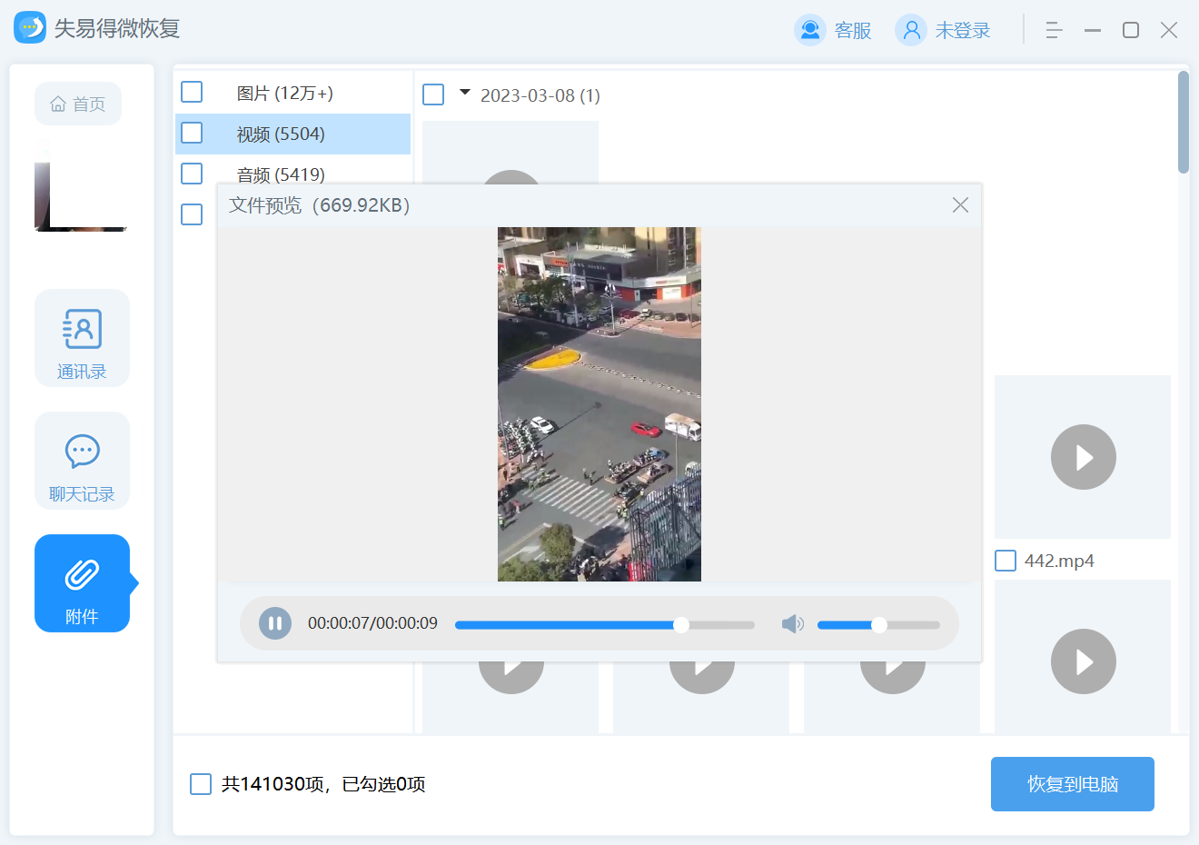Go to the Home (首页) page
Viewport: 1199px width, 845px height.
[x=78, y=104]
